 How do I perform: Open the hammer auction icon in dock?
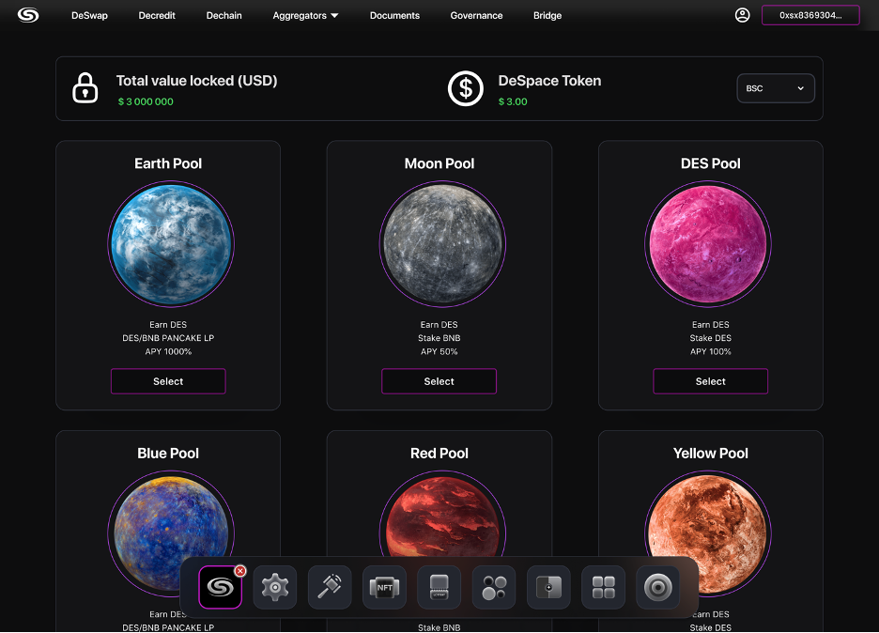click(x=330, y=588)
